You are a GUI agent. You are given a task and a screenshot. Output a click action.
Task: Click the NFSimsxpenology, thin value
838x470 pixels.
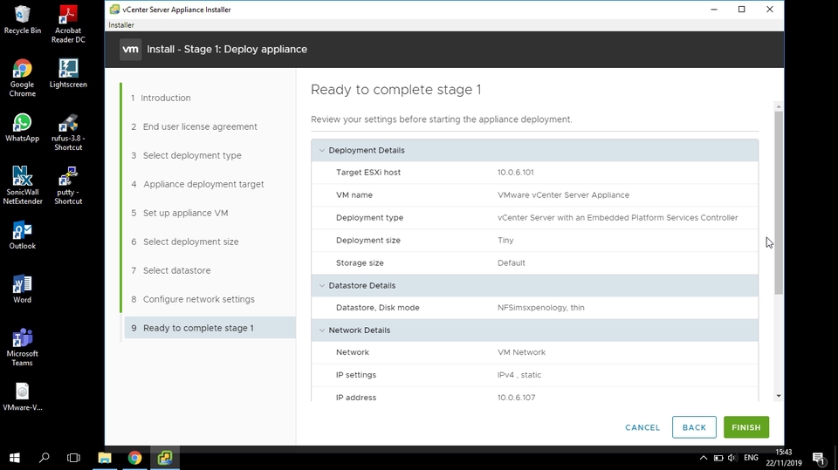(541, 308)
